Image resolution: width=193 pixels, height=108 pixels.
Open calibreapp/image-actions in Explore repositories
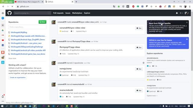click(156, 72)
